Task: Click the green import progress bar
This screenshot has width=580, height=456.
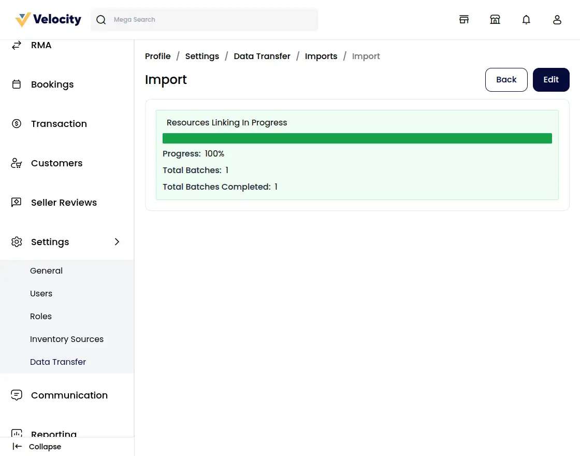Action: click(x=357, y=138)
